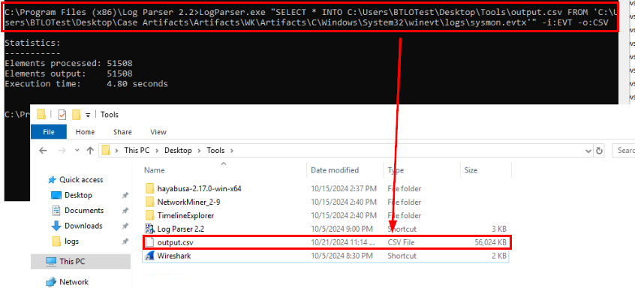Open logs folder in navigation pane
The image size is (635, 288).
[x=71, y=241]
